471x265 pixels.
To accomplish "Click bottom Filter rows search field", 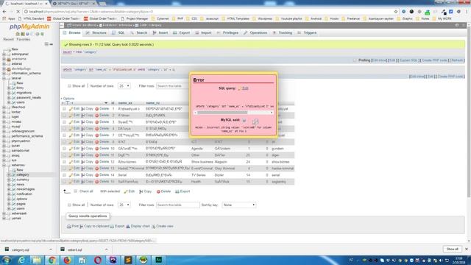I will (x=177, y=205).
